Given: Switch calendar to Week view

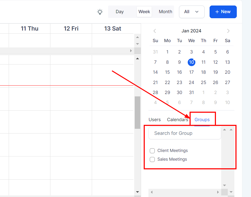Looking at the screenshot, I should pos(144,12).
